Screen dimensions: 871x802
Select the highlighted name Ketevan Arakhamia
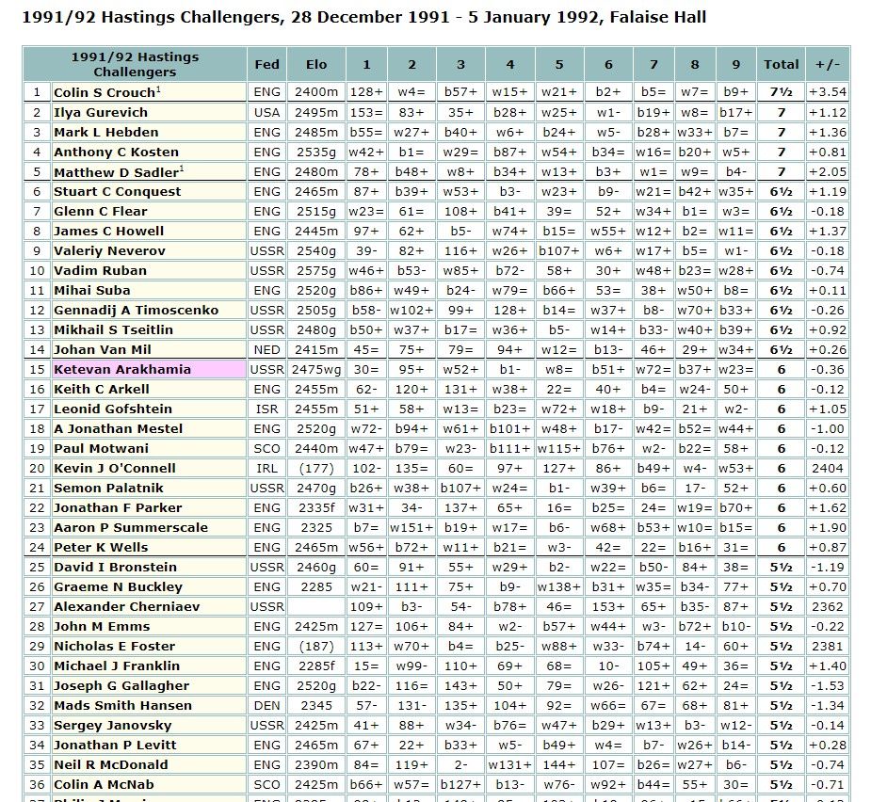[x=122, y=369]
